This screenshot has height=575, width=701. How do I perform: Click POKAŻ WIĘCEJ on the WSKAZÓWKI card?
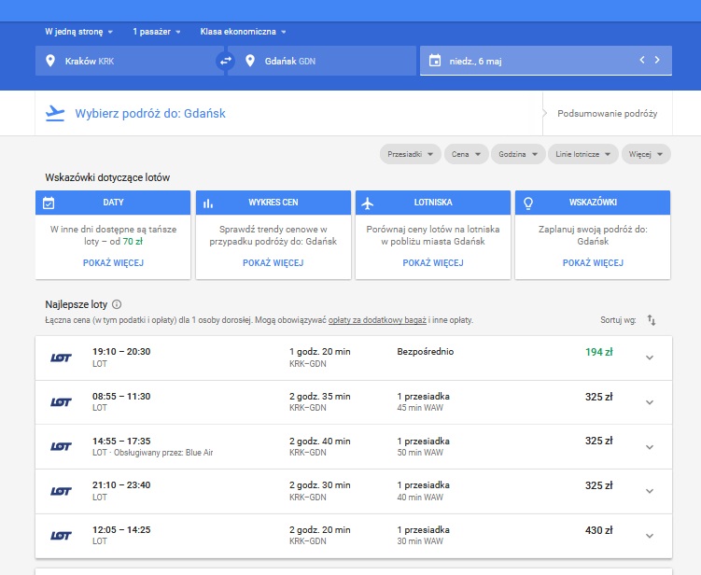(x=593, y=263)
